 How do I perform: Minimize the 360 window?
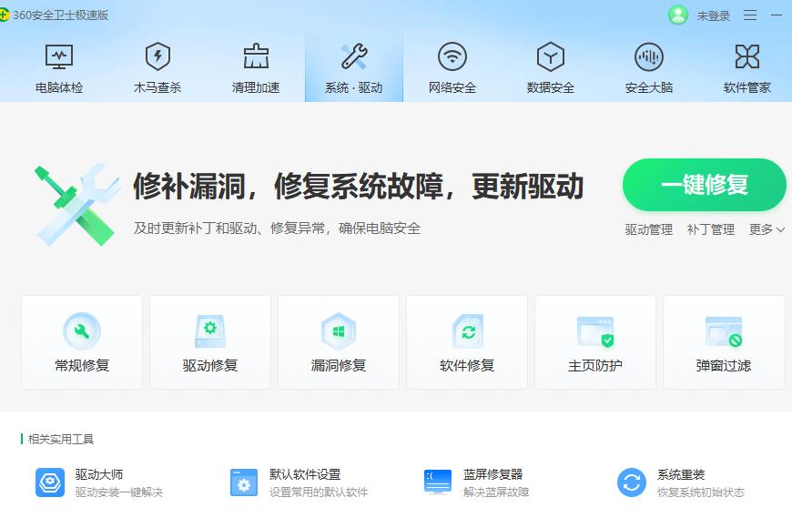(x=777, y=15)
